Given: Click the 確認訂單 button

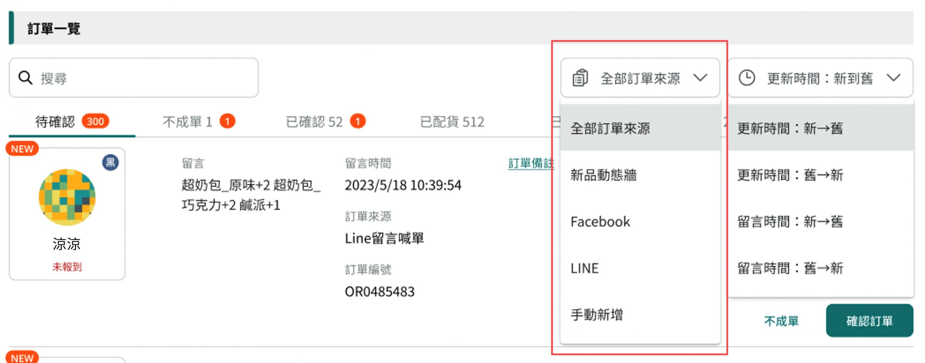Looking at the screenshot, I should (x=869, y=321).
